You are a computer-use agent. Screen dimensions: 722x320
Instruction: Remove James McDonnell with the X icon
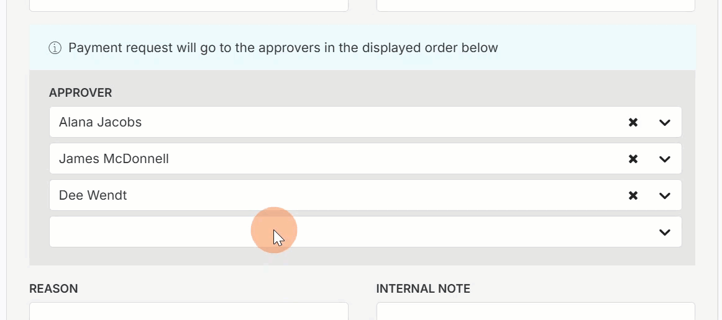tap(633, 159)
